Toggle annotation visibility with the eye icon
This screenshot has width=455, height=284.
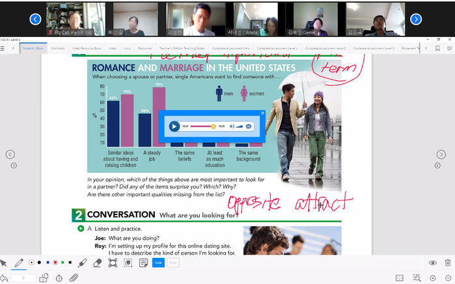tap(432, 263)
